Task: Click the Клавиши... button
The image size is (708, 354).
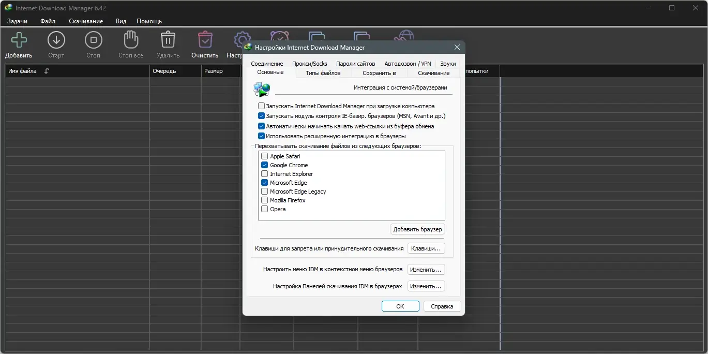Action: [x=426, y=248]
